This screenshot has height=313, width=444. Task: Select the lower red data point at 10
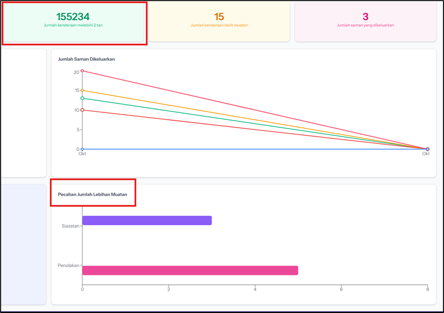click(x=82, y=110)
